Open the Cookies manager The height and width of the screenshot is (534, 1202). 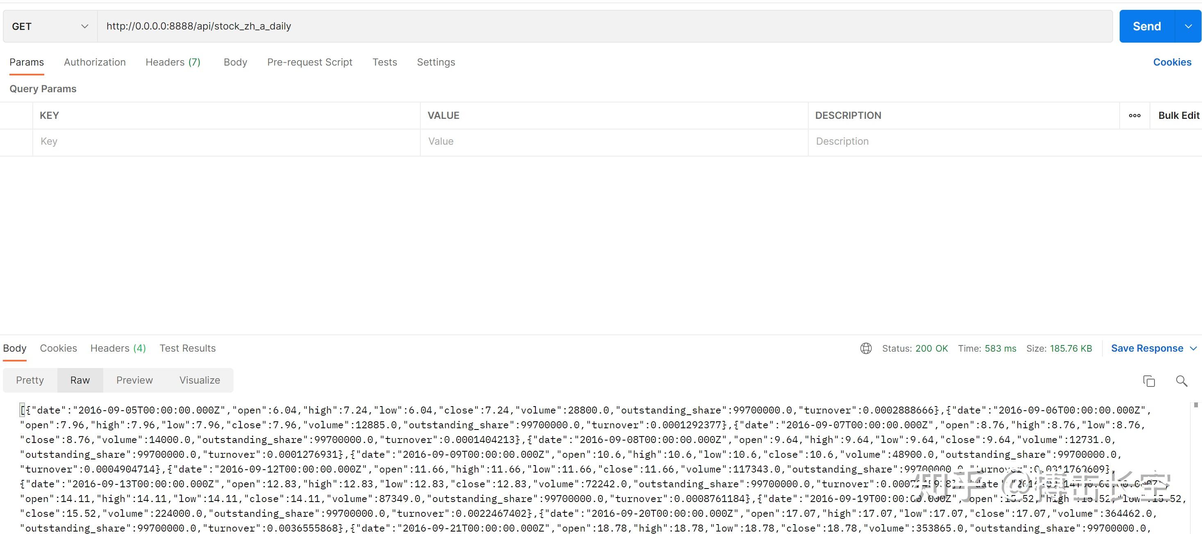[1172, 62]
